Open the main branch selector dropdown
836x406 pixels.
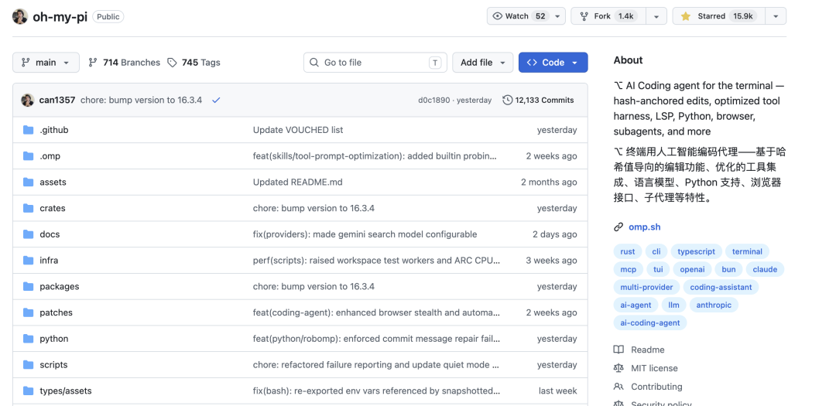click(x=46, y=63)
